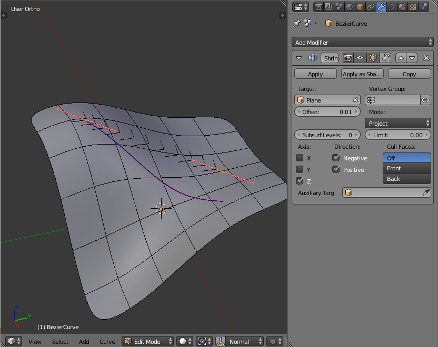438x347 pixels.
Task: Collapse the Shrinkwrap modifier expand arrow
Action: point(299,58)
